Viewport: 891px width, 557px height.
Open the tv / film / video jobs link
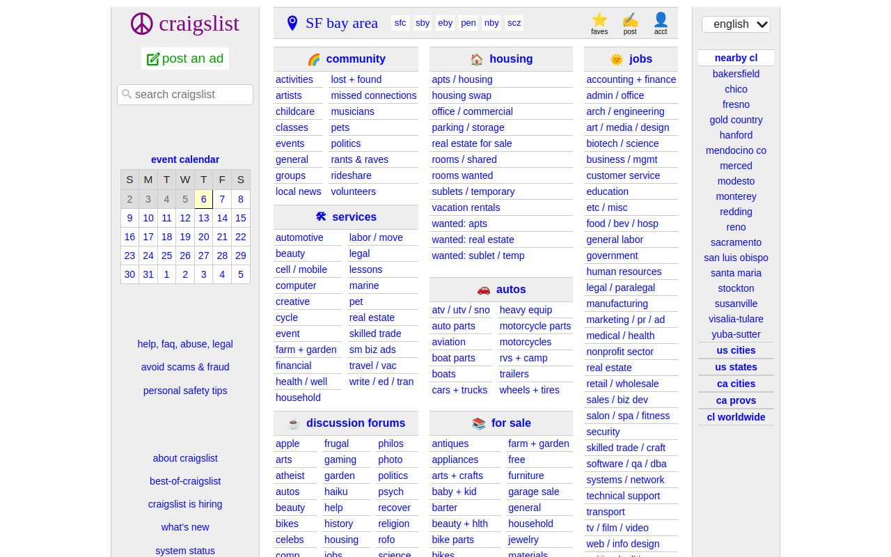click(x=617, y=528)
